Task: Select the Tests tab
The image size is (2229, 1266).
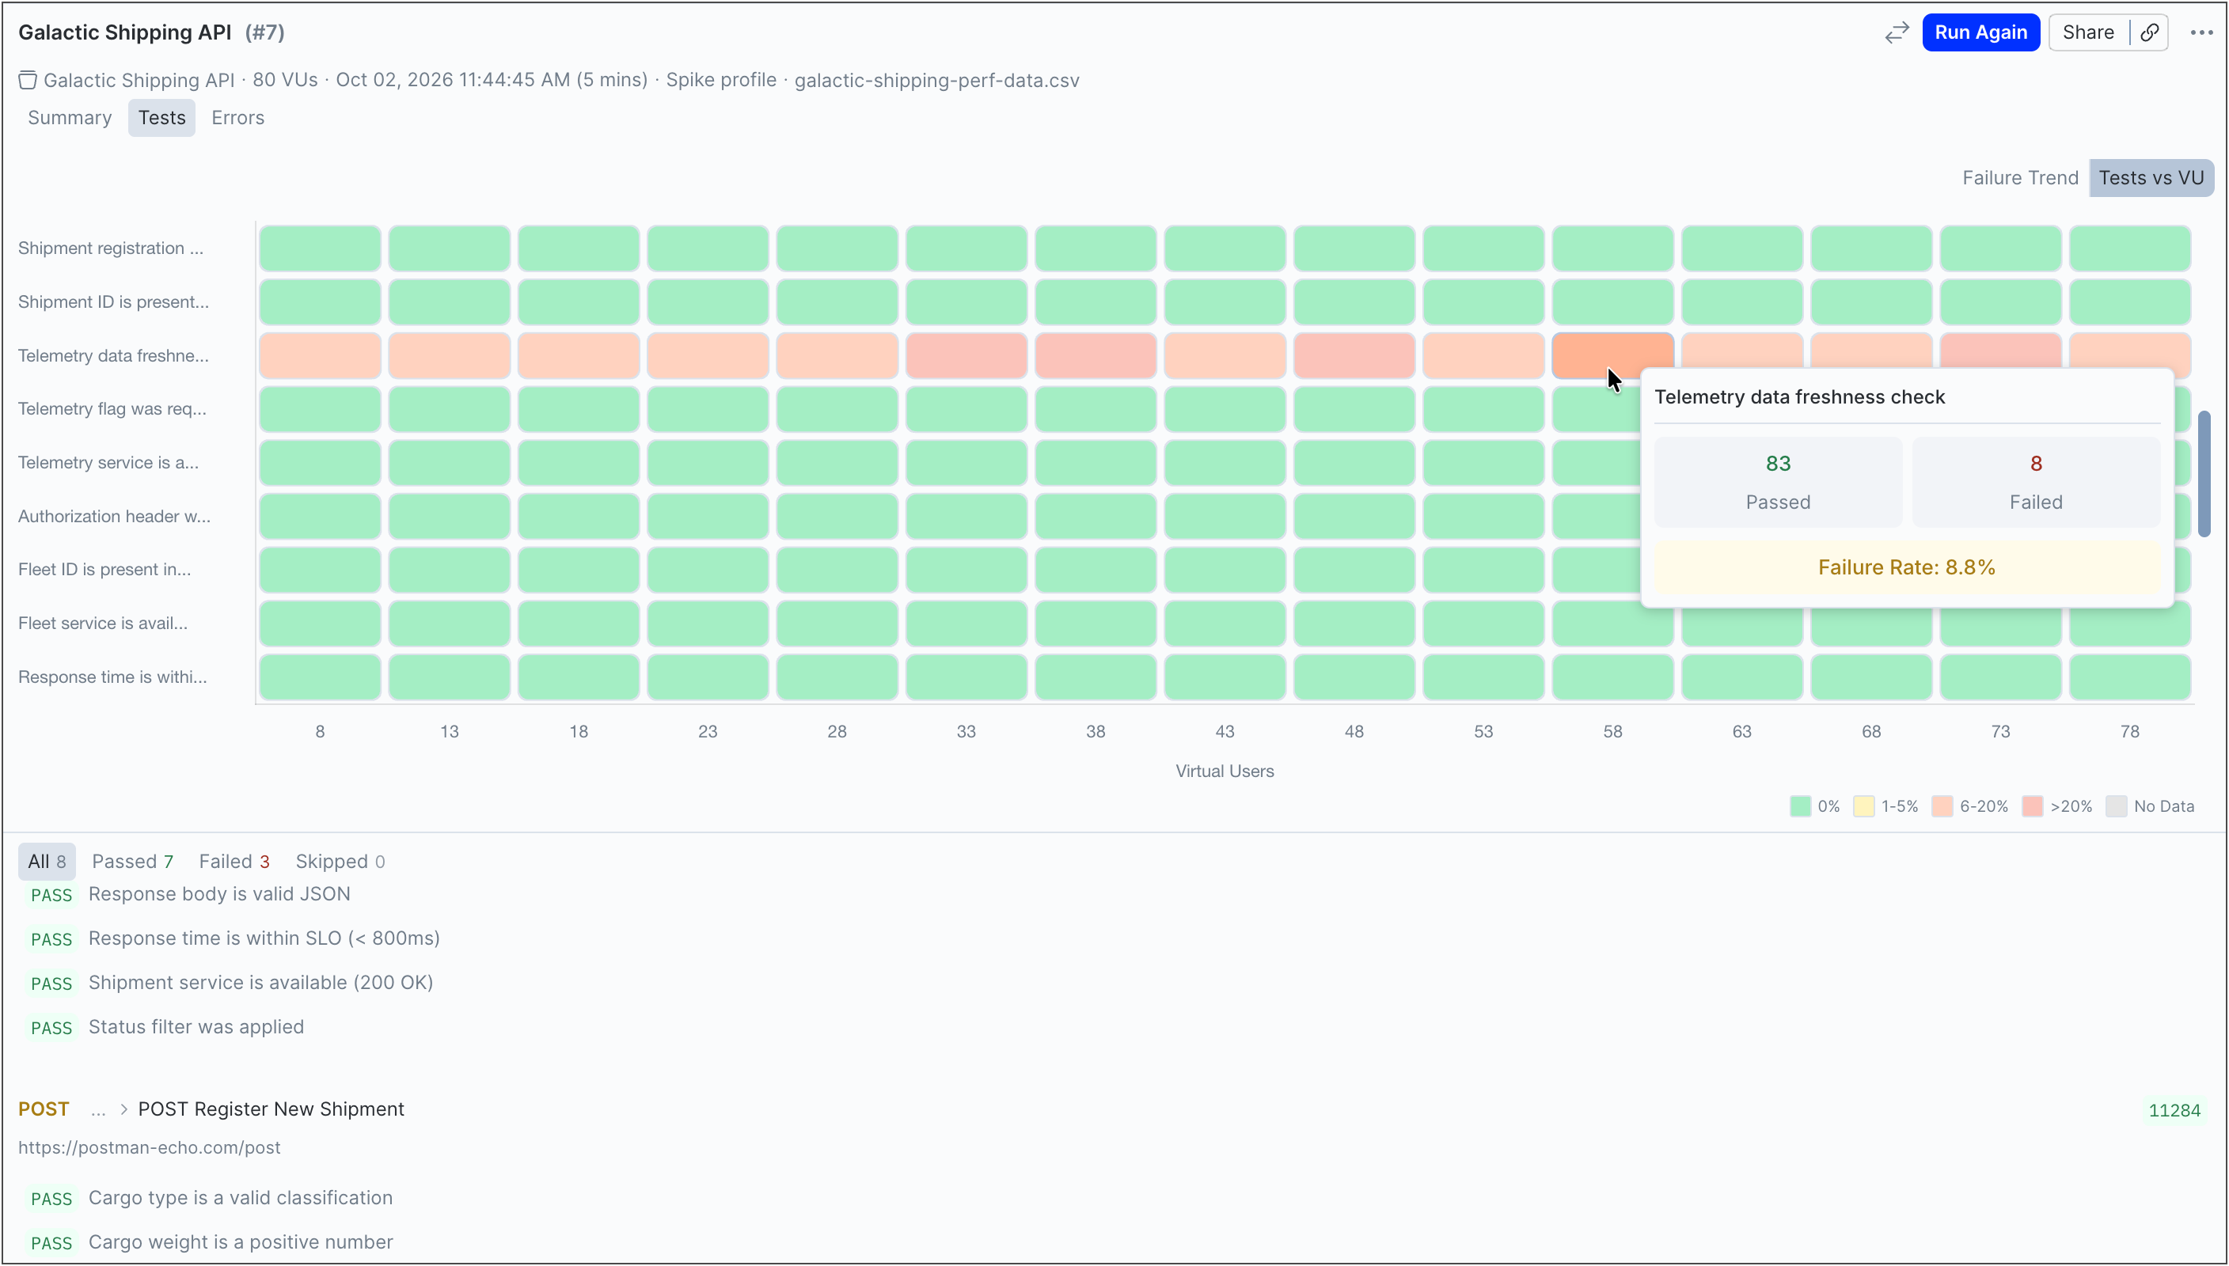Action: pos(161,117)
